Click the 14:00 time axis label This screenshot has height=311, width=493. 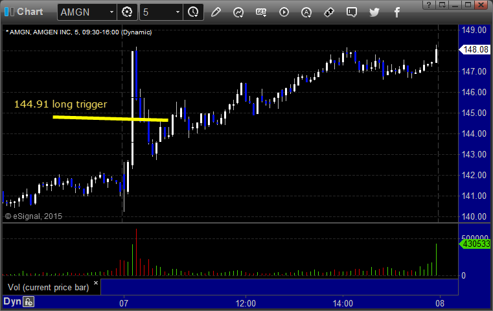click(x=343, y=303)
